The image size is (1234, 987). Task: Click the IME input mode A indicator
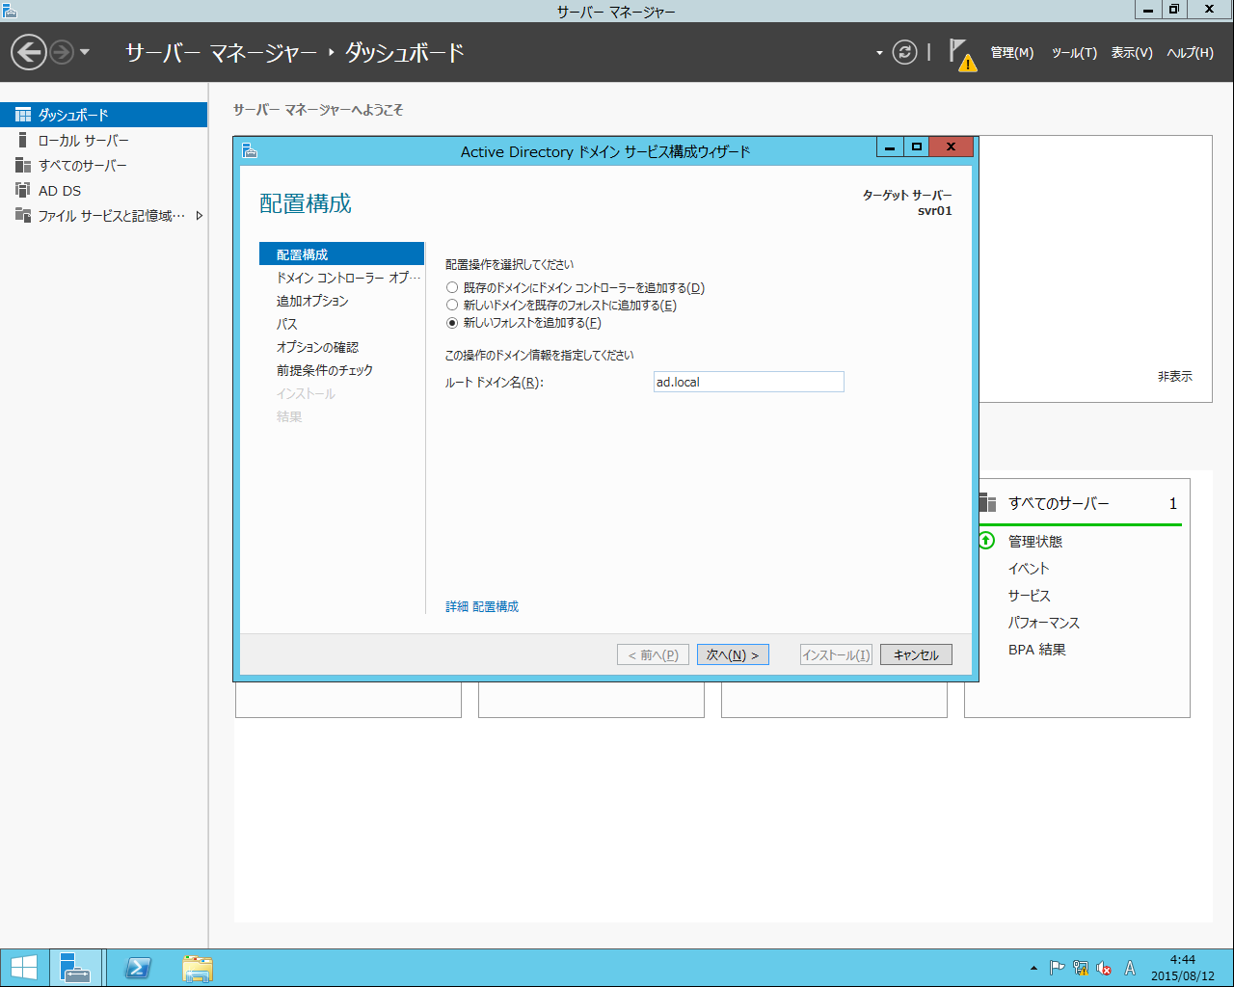coord(1130,968)
